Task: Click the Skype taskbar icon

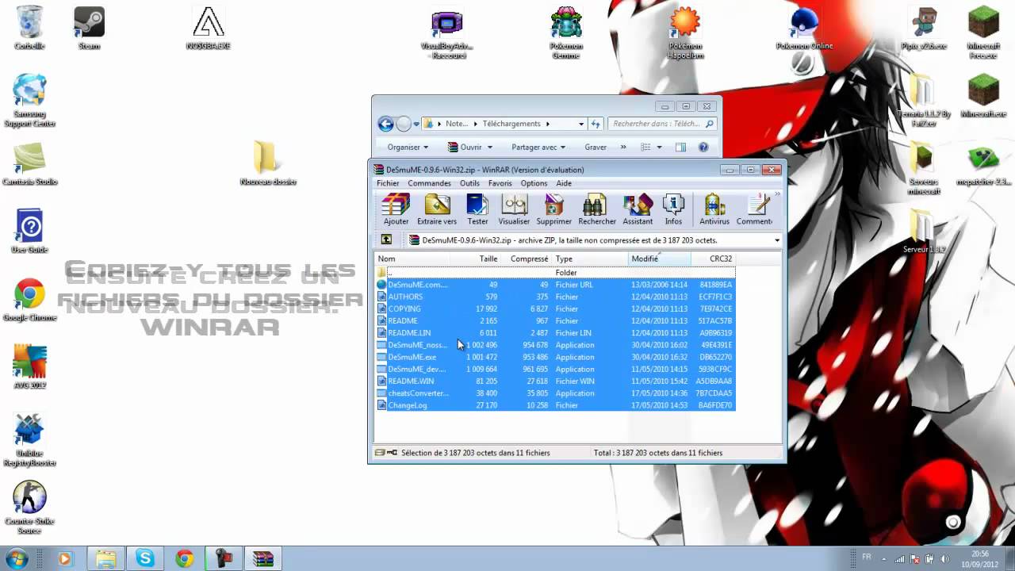Action: pos(145,559)
